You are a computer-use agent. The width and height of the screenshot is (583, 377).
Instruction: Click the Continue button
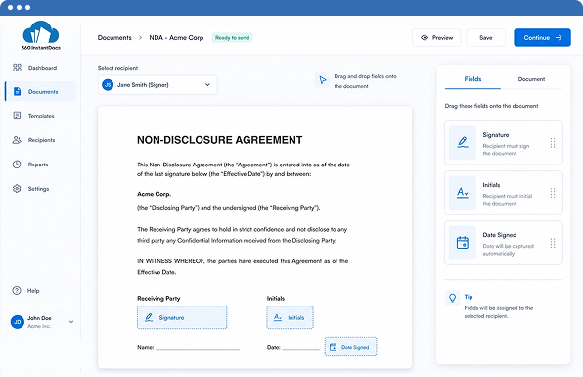[542, 37]
